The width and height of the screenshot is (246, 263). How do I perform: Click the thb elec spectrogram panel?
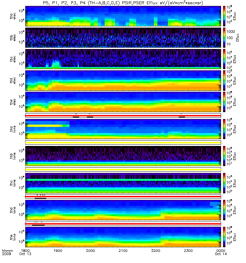pyautogui.click(x=123, y=37)
